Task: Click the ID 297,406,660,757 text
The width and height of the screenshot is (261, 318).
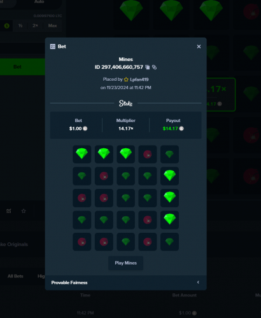Action: 119,67
